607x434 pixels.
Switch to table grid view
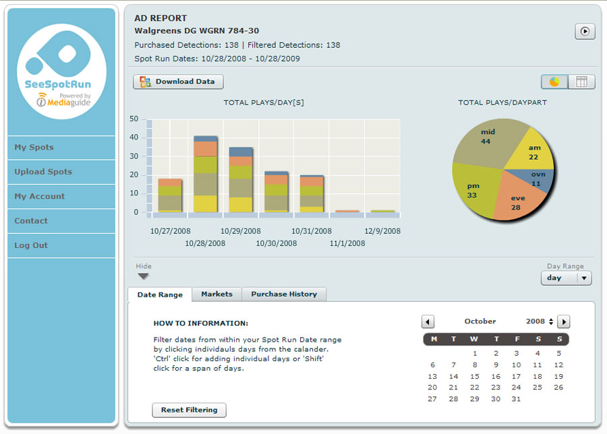(x=581, y=82)
